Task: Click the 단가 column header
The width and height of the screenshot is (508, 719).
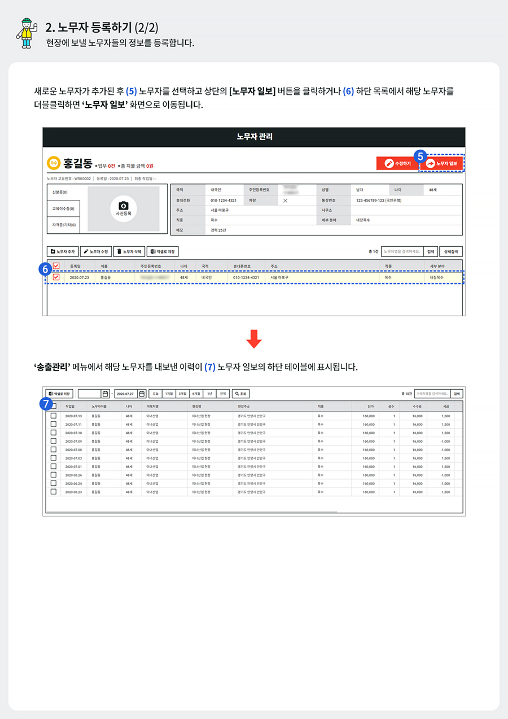Action: point(370,406)
